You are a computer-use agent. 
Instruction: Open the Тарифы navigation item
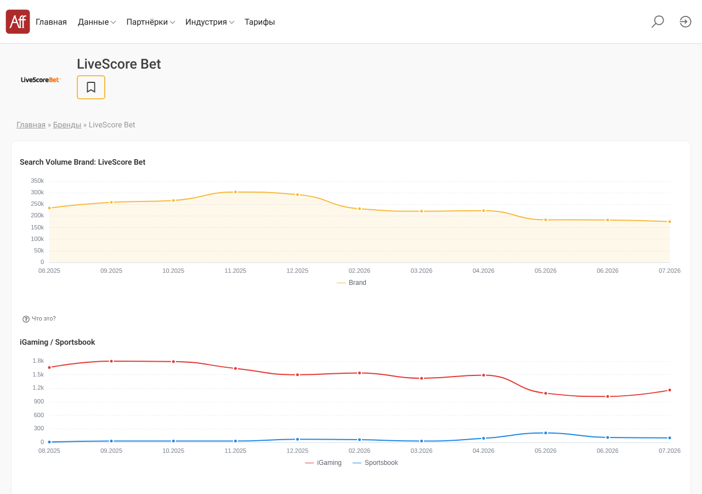coord(260,22)
